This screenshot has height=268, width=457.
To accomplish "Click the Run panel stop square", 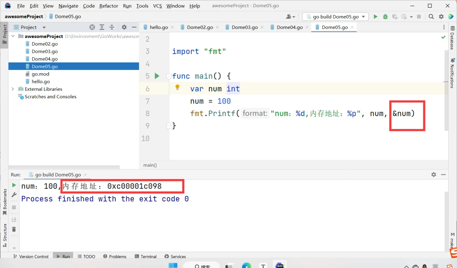I will point(14,207).
